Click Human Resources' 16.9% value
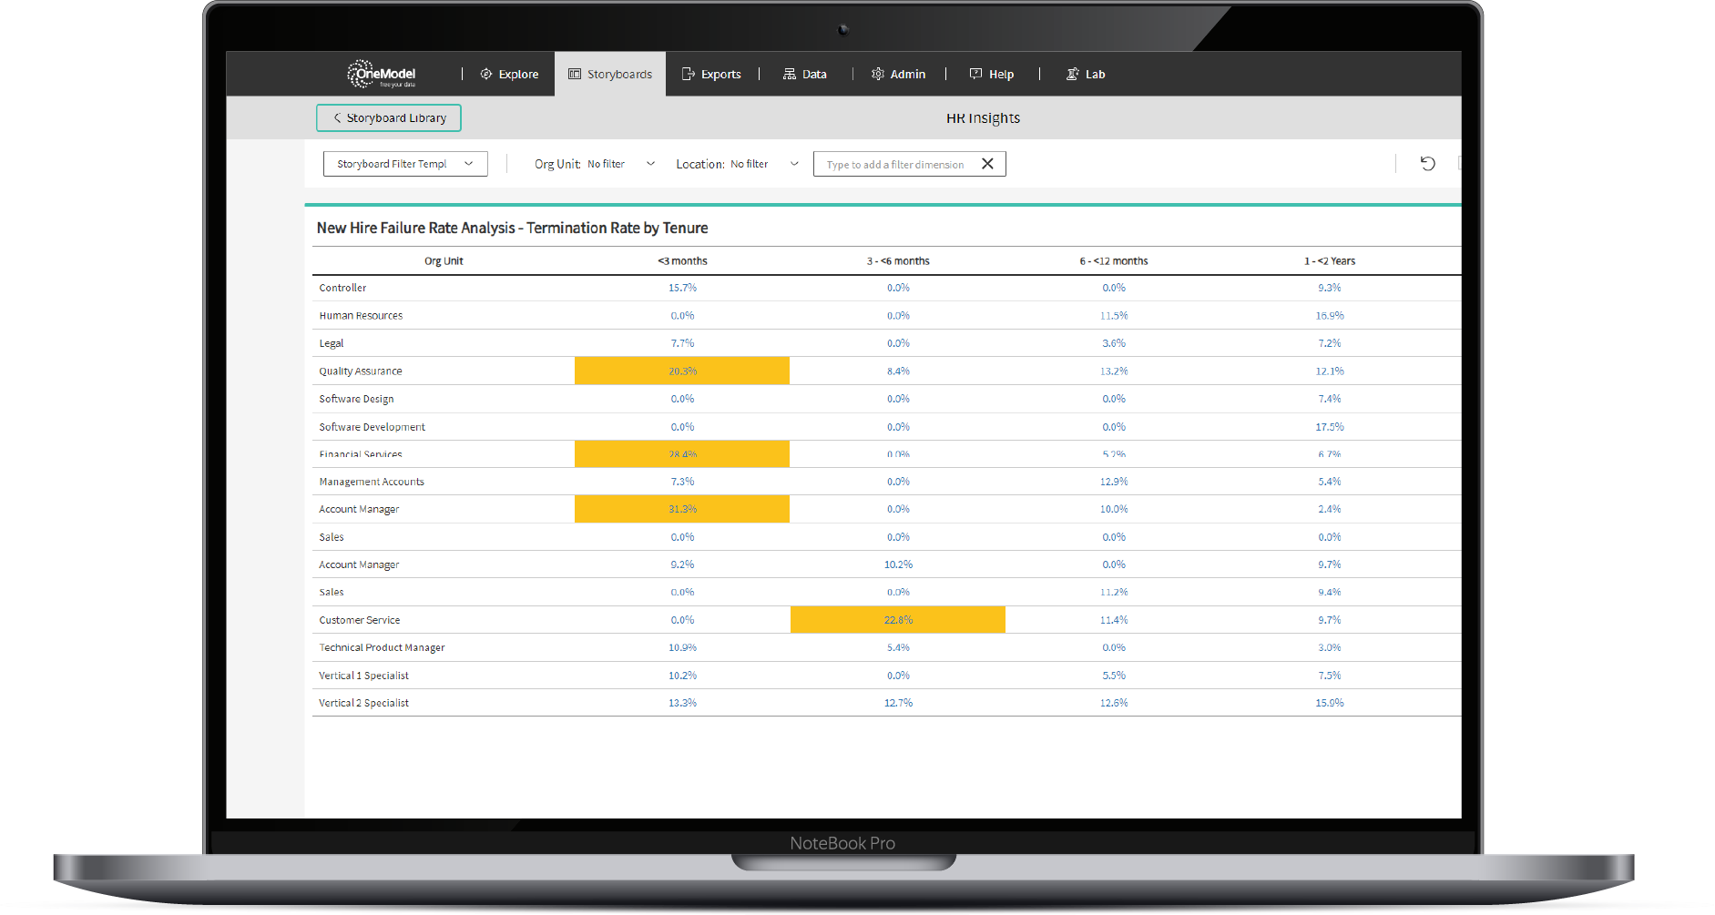Image resolution: width=1715 pixels, height=915 pixels. (x=1330, y=315)
